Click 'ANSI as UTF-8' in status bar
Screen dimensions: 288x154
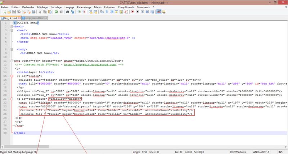tap(261, 152)
